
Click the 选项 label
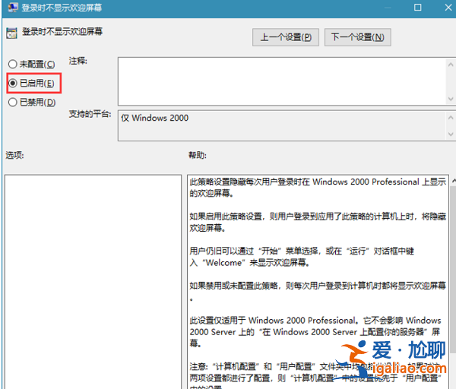pyautogui.click(x=14, y=155)
